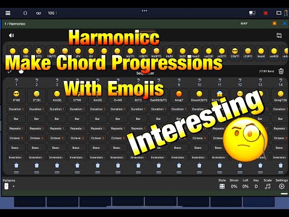Open the AUM hamburger menu
289x217 pixels.
(8, 13)
